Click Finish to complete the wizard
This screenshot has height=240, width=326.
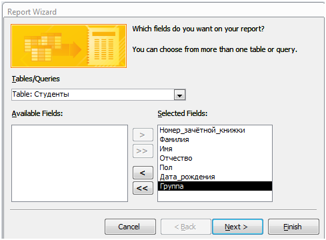point(293,227)
